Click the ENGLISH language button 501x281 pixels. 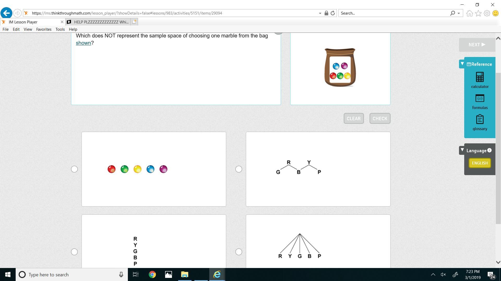480,163
